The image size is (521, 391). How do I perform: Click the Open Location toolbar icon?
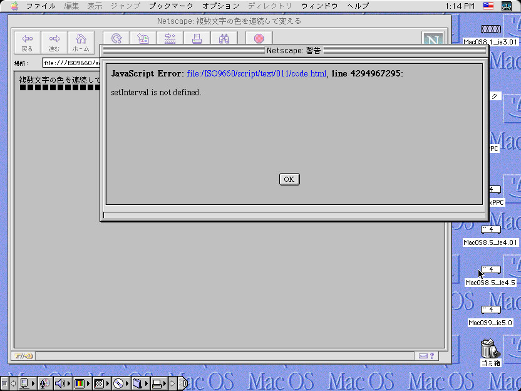(170, 38)
